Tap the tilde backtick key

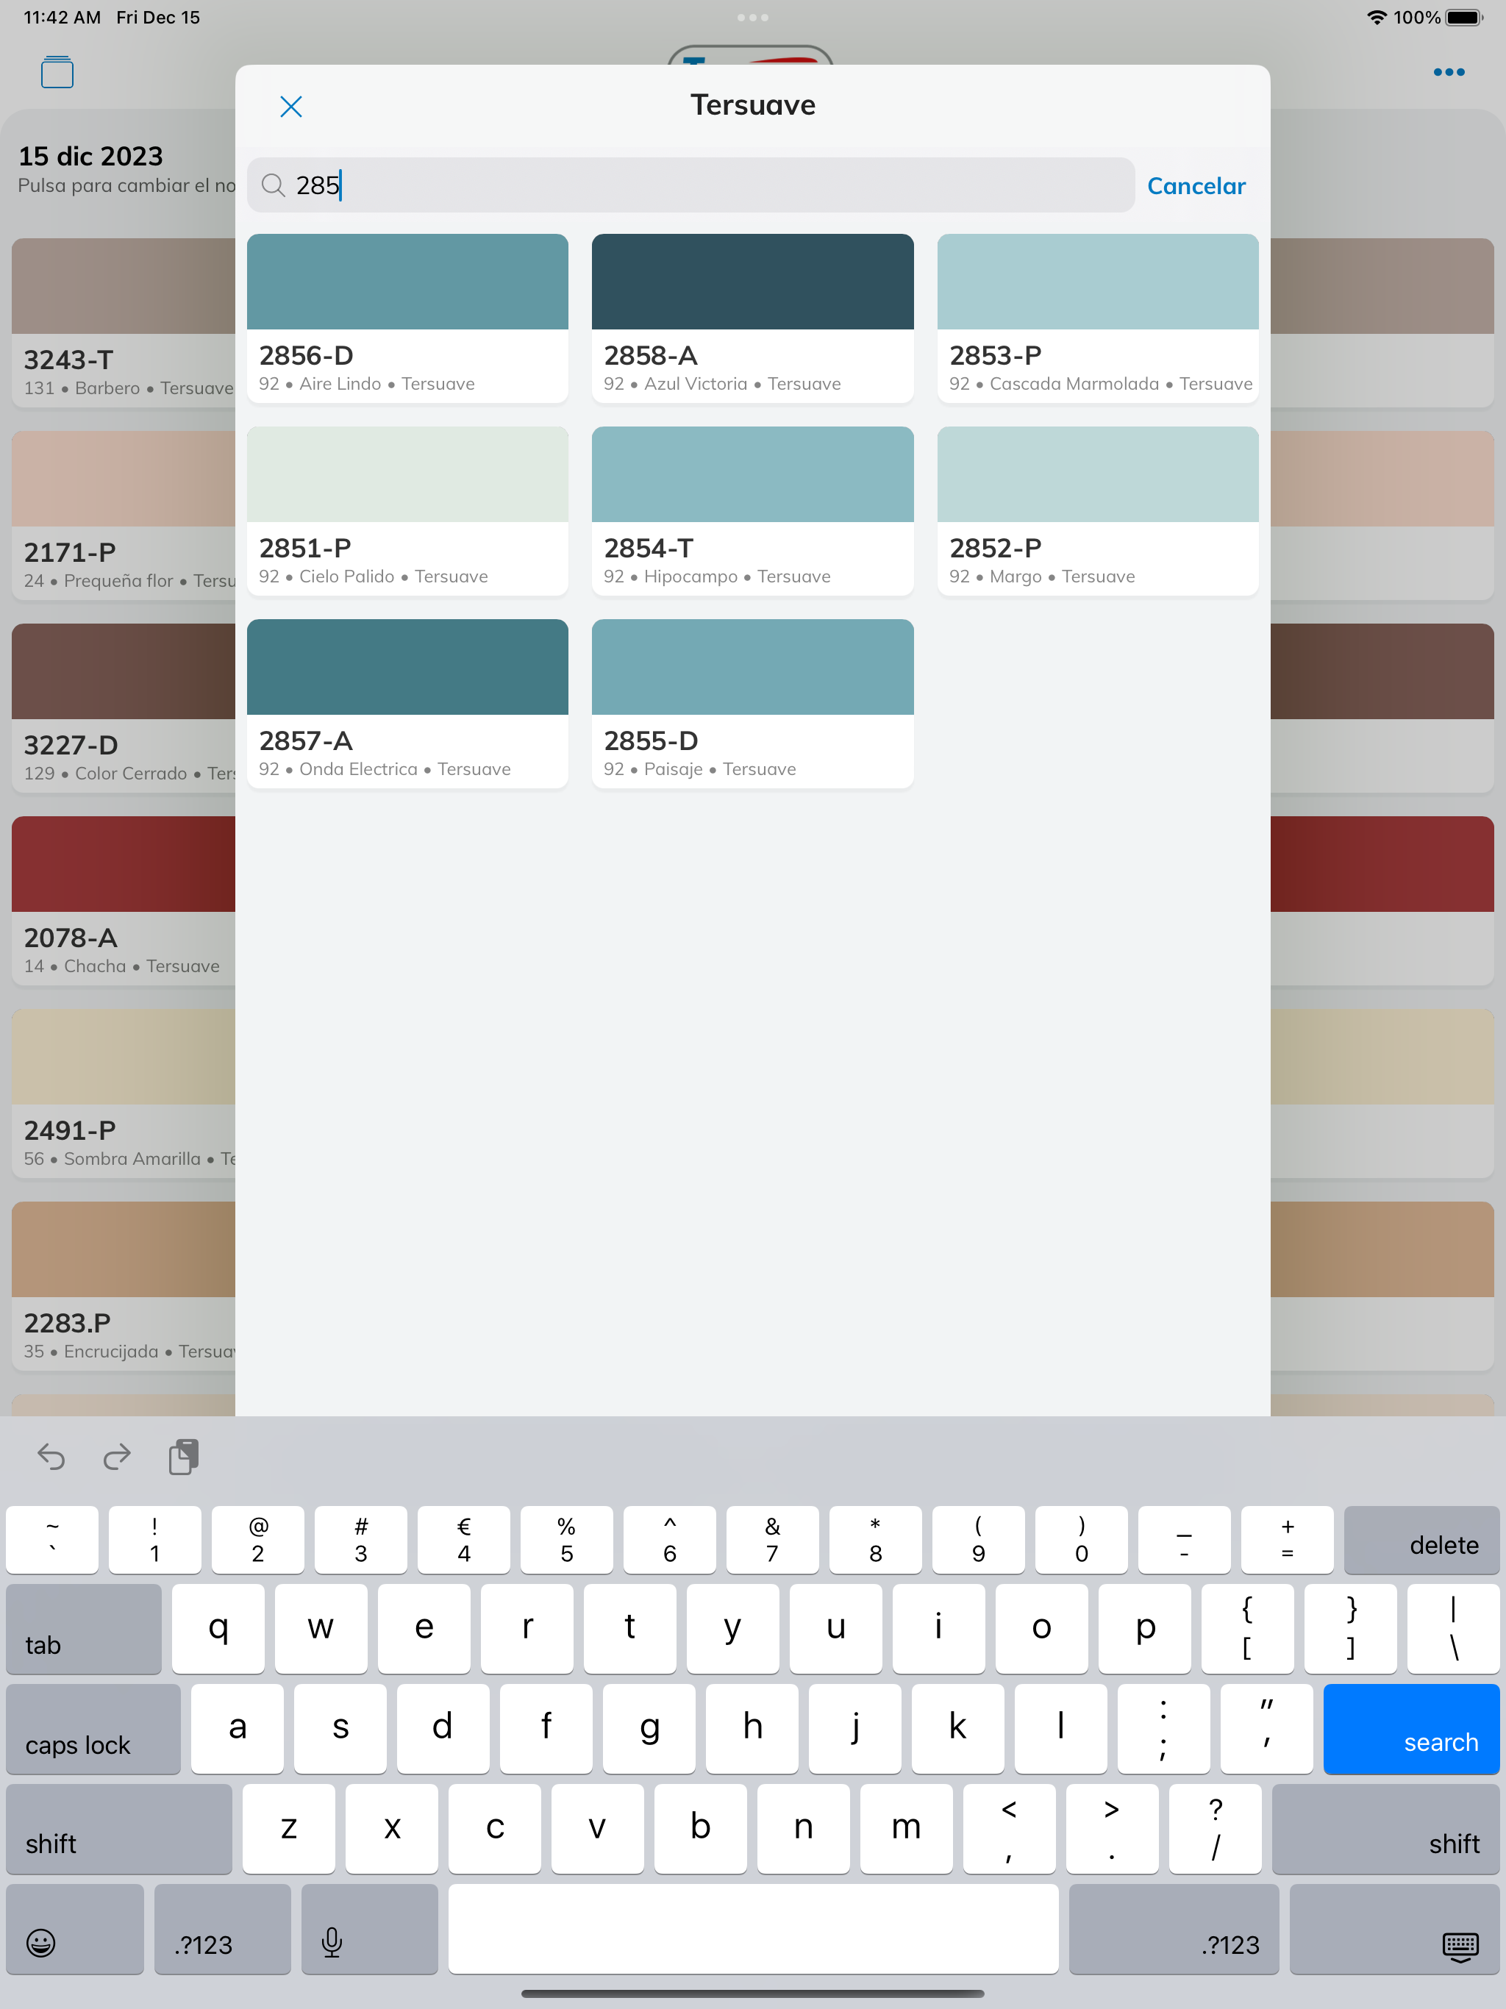pyautogui.click(x=51, y=1539)
